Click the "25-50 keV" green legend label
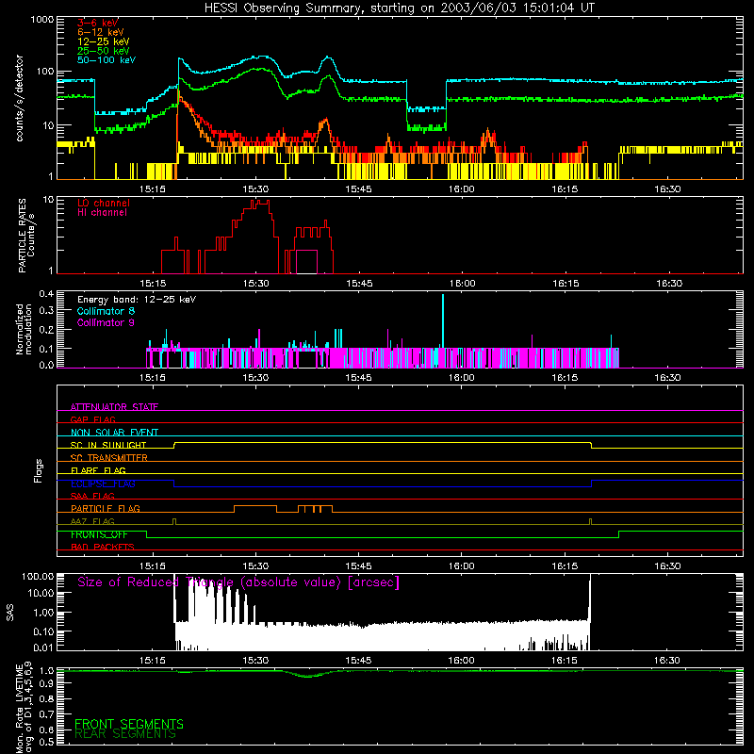Screen dimensions: 754x754 point(104,51)
